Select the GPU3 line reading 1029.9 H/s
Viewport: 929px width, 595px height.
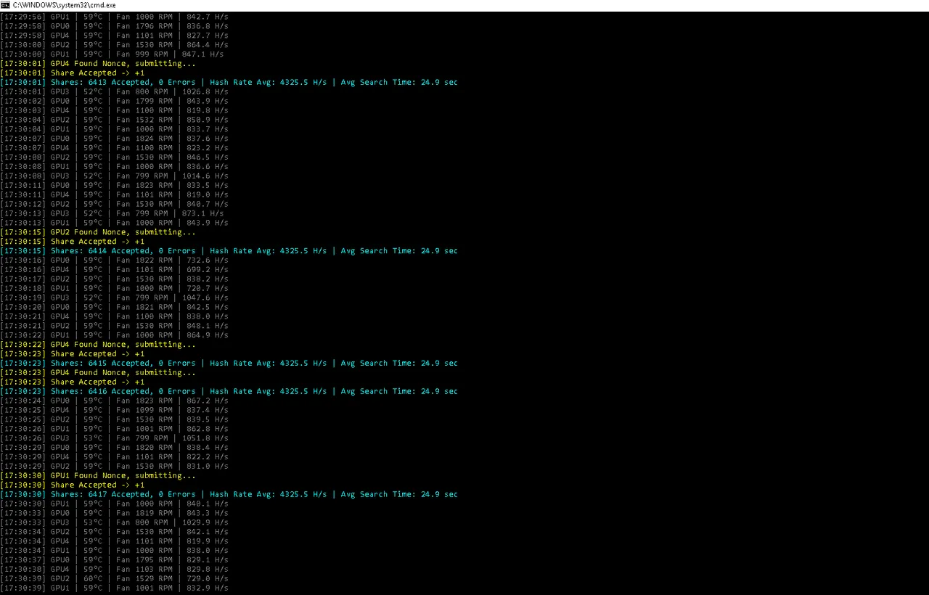pyautogui.click(x=114, y=522)
